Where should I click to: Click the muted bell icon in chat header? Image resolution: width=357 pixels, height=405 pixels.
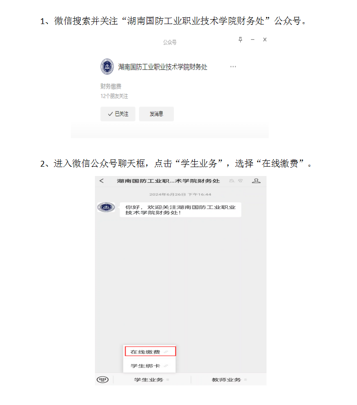[x=232, y=181]
